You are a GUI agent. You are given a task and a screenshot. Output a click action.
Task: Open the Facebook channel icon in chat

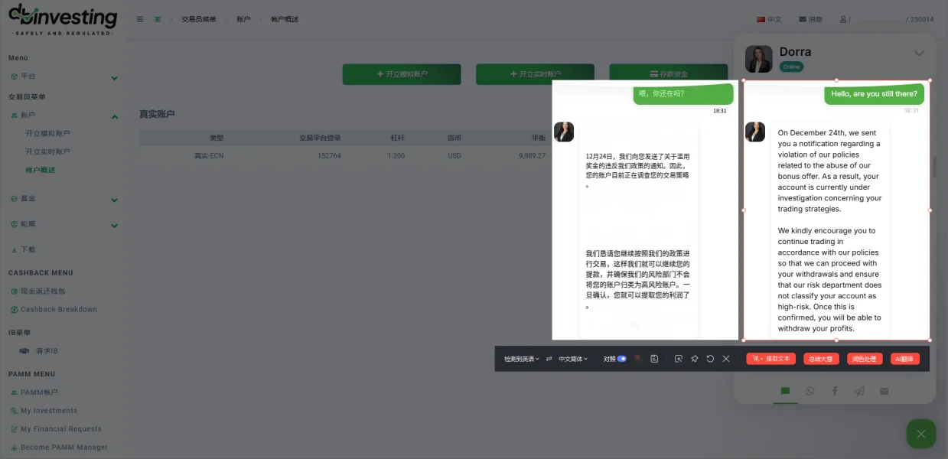(835, 391)
